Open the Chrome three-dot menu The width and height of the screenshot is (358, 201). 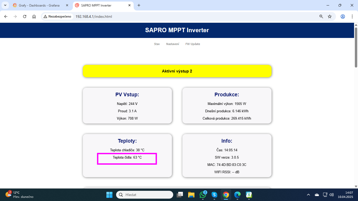[352, 16]
